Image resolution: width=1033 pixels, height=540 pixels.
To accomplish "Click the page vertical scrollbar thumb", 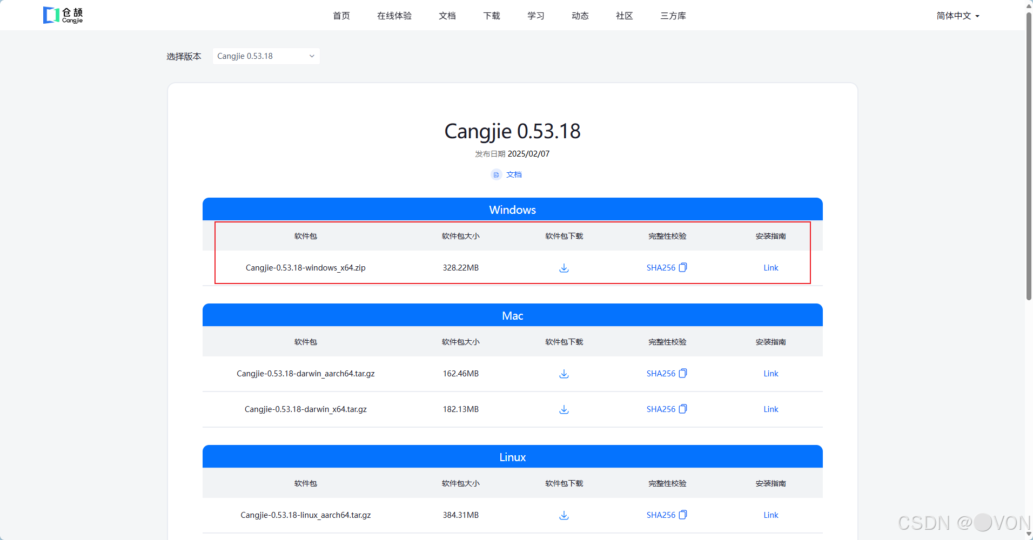I will (1029, 156).
